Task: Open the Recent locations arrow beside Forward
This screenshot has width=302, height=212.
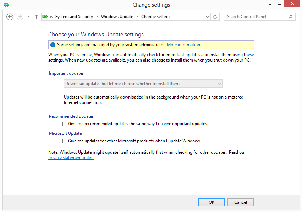Action: tap(28, 17)
